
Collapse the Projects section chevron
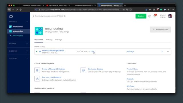tap(27, 22)
